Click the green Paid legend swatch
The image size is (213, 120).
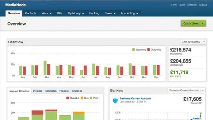tap(91, 98)
